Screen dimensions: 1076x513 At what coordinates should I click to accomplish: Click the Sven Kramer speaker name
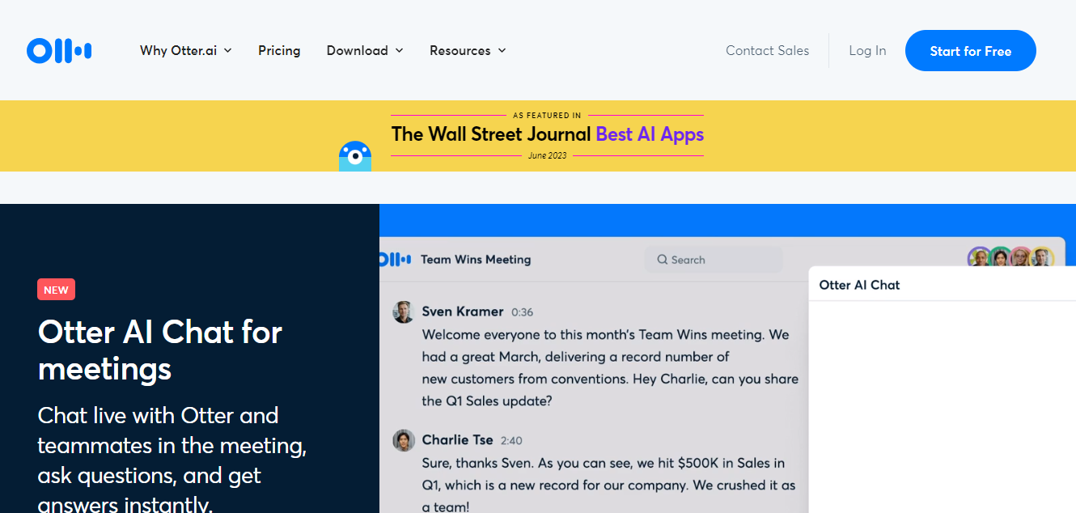[x=463, y=312]
